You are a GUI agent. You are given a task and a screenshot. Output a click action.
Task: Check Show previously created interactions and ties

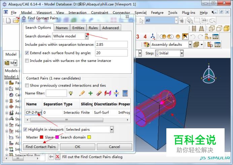coord(27,85)
